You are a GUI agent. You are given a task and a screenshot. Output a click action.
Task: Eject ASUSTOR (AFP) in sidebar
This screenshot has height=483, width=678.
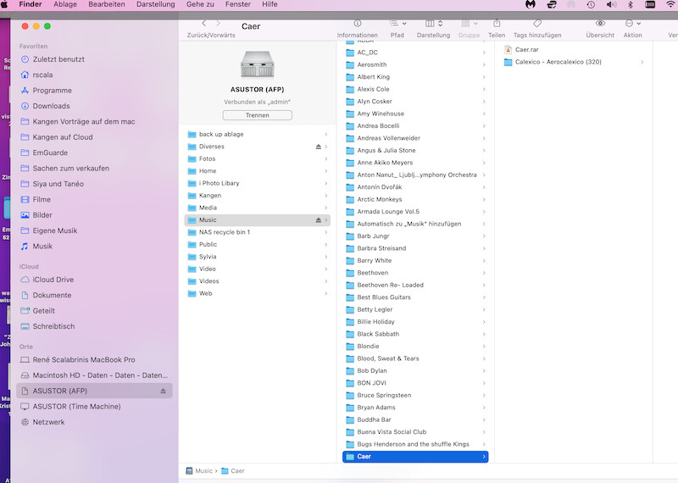click(x=163, y=391)
